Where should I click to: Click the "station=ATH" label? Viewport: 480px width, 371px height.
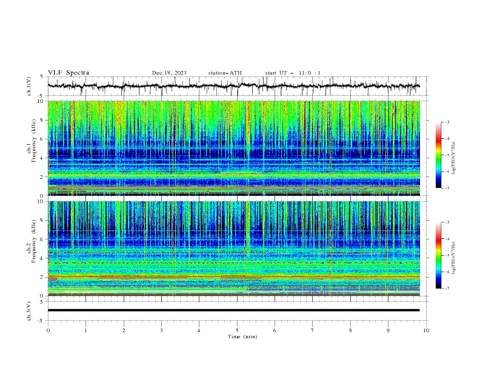coord(225,73)
